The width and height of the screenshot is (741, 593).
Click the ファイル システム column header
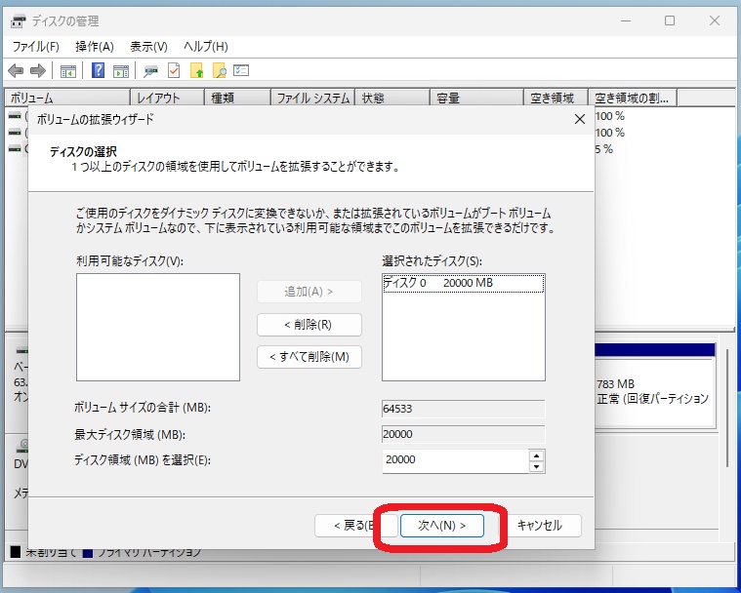tap(312, 99)
